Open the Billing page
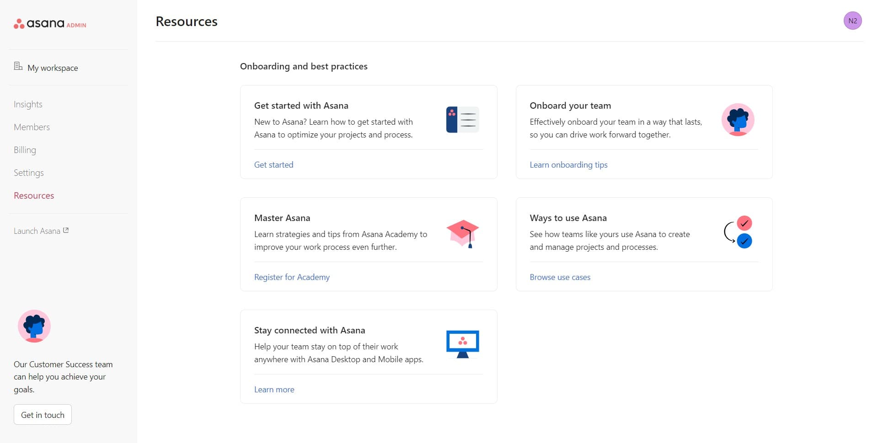Viewport: 878px width, 443px height. [25, 149]
